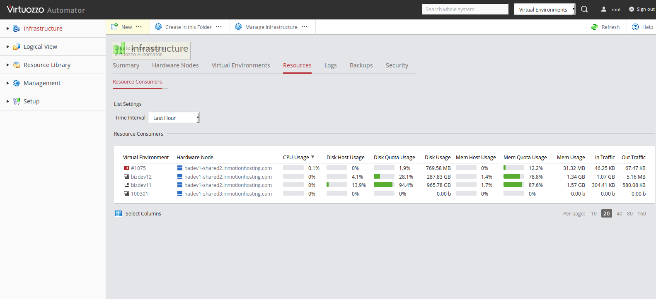This screenshot has width=656, height=299.
Task: Click the Resource Library sidebar icon
Action: pyautogui.click(x=17, y=65)
